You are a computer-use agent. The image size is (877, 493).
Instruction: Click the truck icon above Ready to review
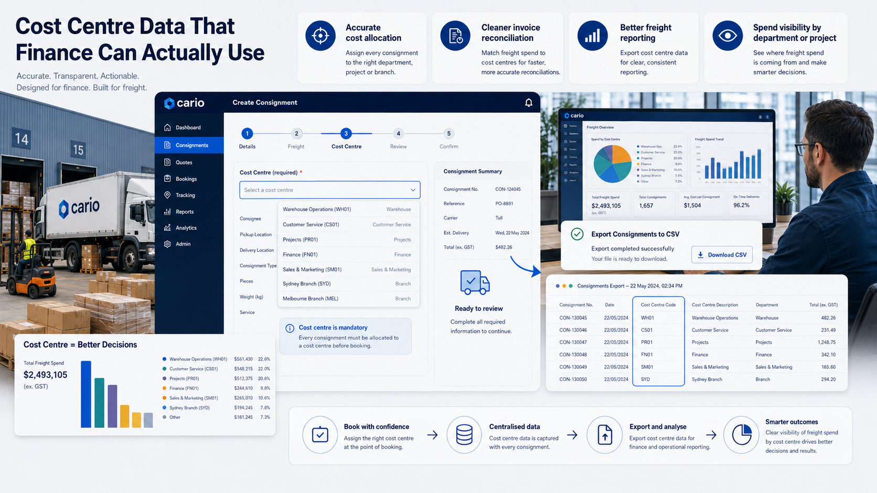pyautogui.click(x=475, y=282)
